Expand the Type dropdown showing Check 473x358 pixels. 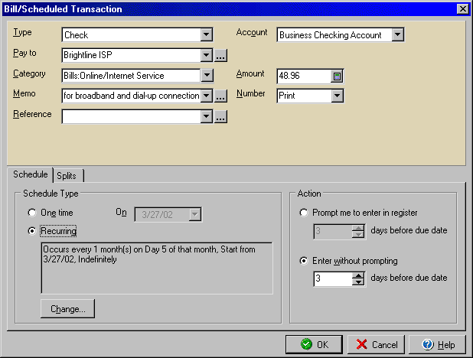[x=207, y=34]
